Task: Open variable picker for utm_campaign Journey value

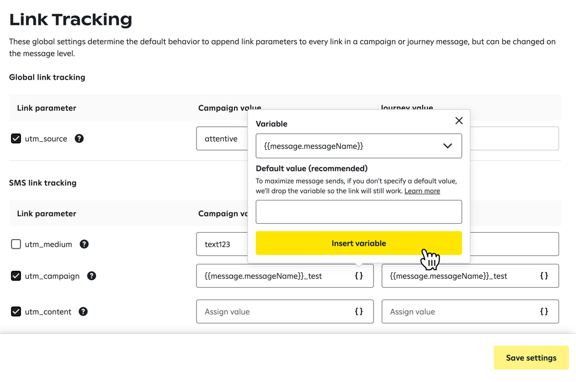Action: (x=544, y=275)
